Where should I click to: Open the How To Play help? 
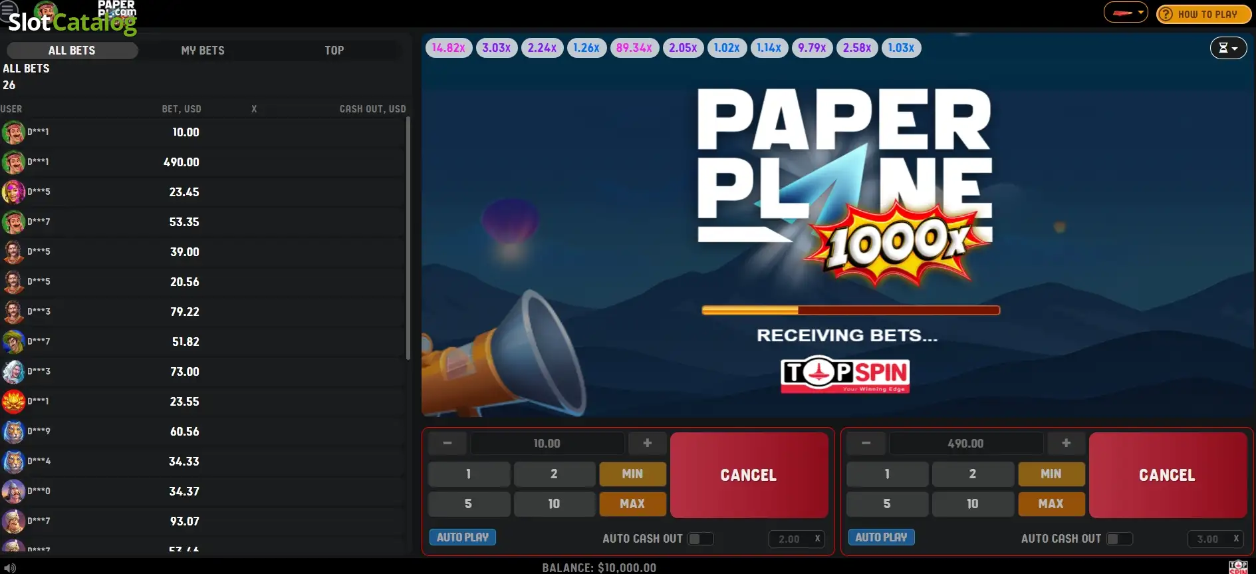(x=1204, y=14)
